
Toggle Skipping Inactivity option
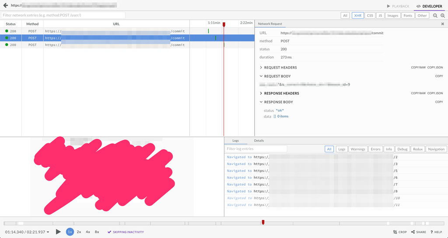click(x=126, y=232)
